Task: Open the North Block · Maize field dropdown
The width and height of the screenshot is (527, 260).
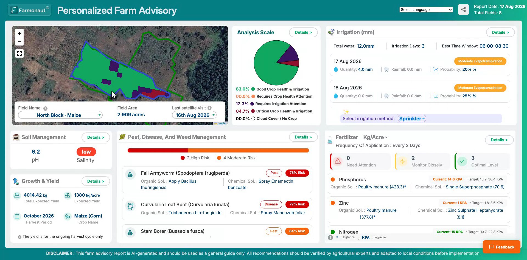Action: [x=60, y=115]
